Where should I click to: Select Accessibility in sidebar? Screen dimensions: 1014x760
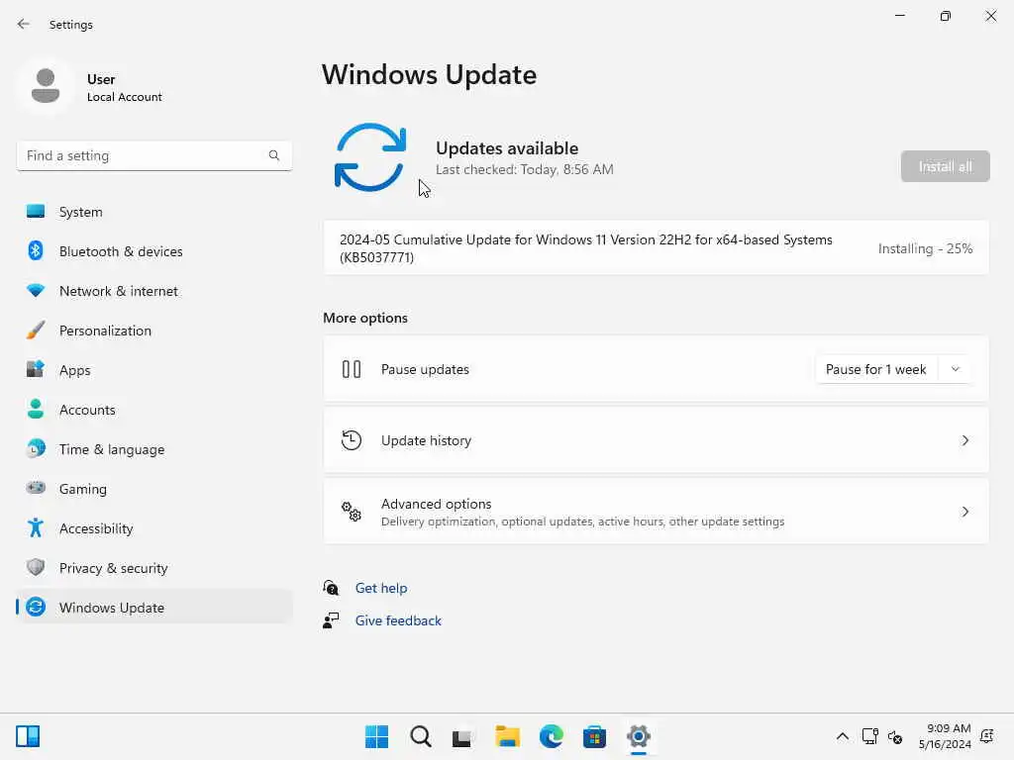pos(153,528)
